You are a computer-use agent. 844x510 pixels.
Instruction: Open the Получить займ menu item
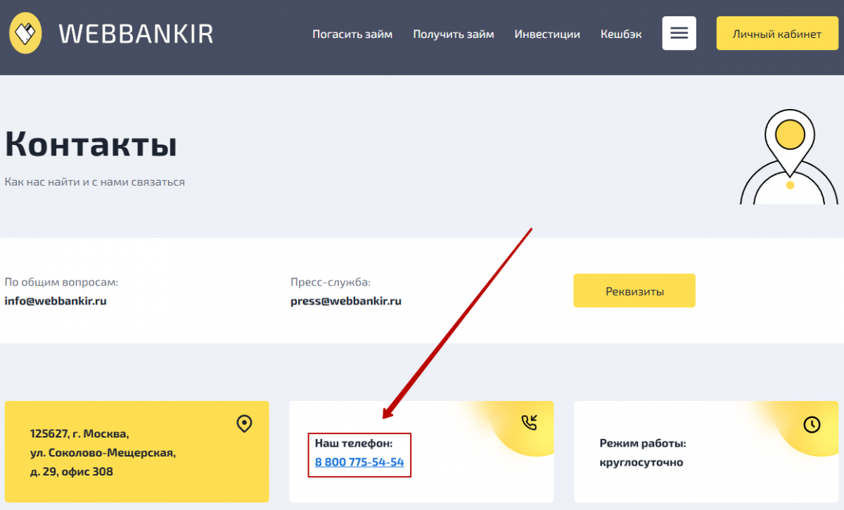coord(454,34)
